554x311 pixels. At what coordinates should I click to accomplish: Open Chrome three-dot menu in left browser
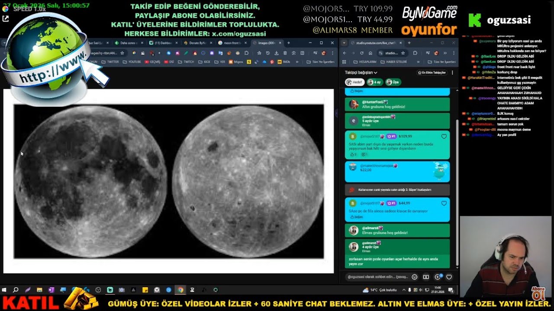332,53
